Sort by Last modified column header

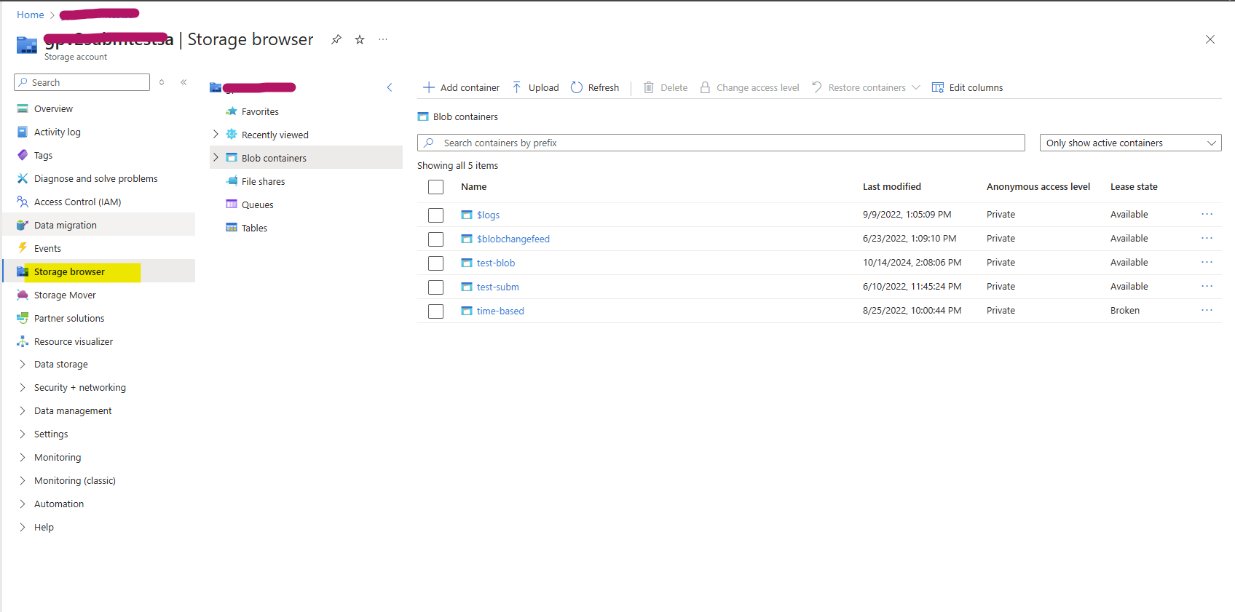[892, 186]
